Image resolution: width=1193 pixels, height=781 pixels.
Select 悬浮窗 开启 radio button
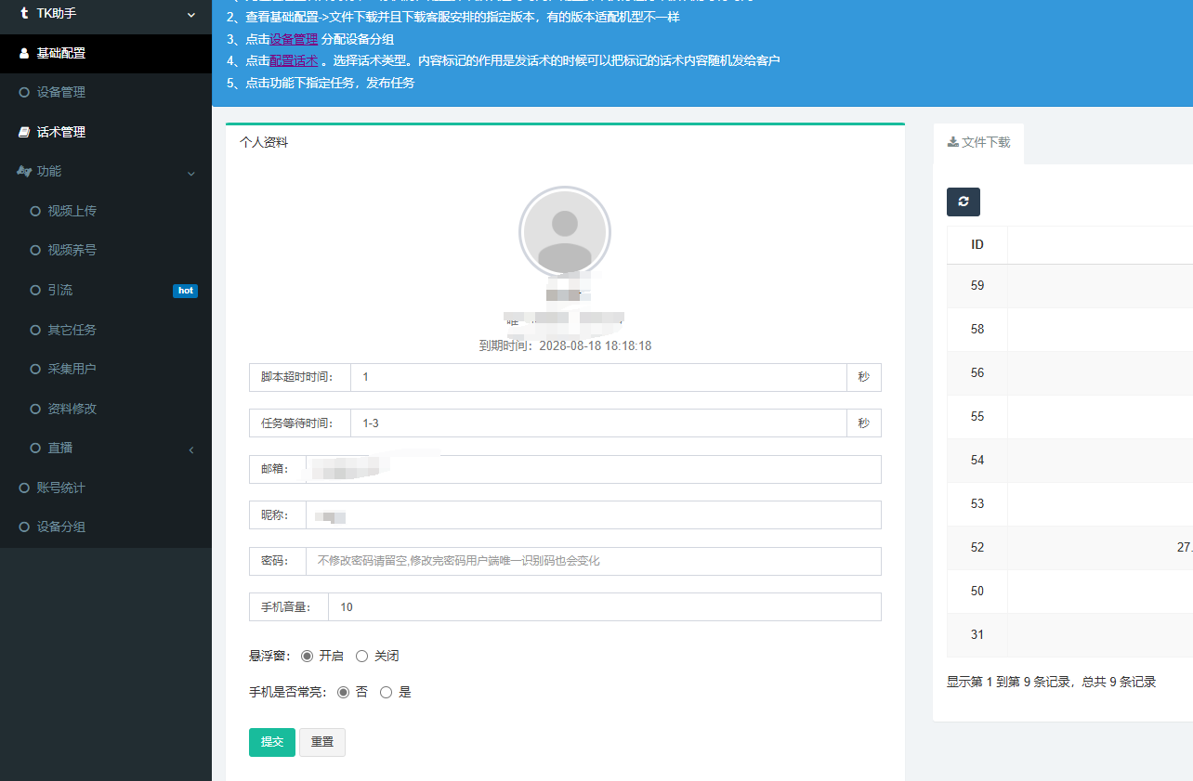[x=308, y=656]
